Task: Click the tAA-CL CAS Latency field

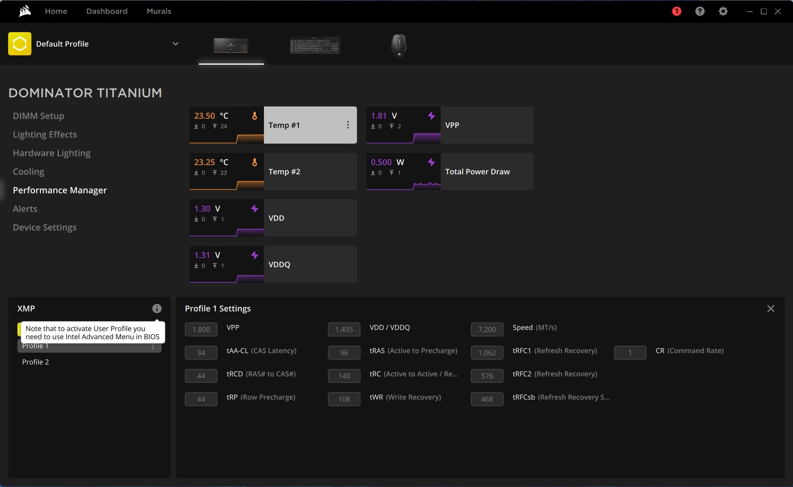Action: [x=201, y=353]
